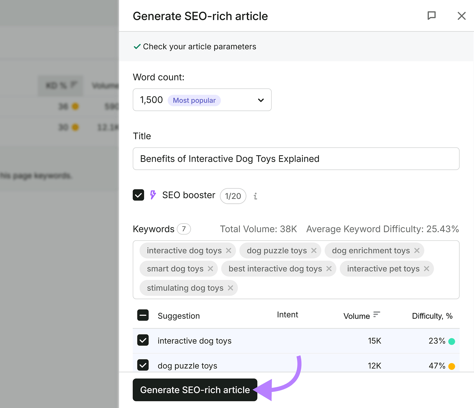
Task: Click the Keywords count badge 7
Action: [x=184, y=229]
